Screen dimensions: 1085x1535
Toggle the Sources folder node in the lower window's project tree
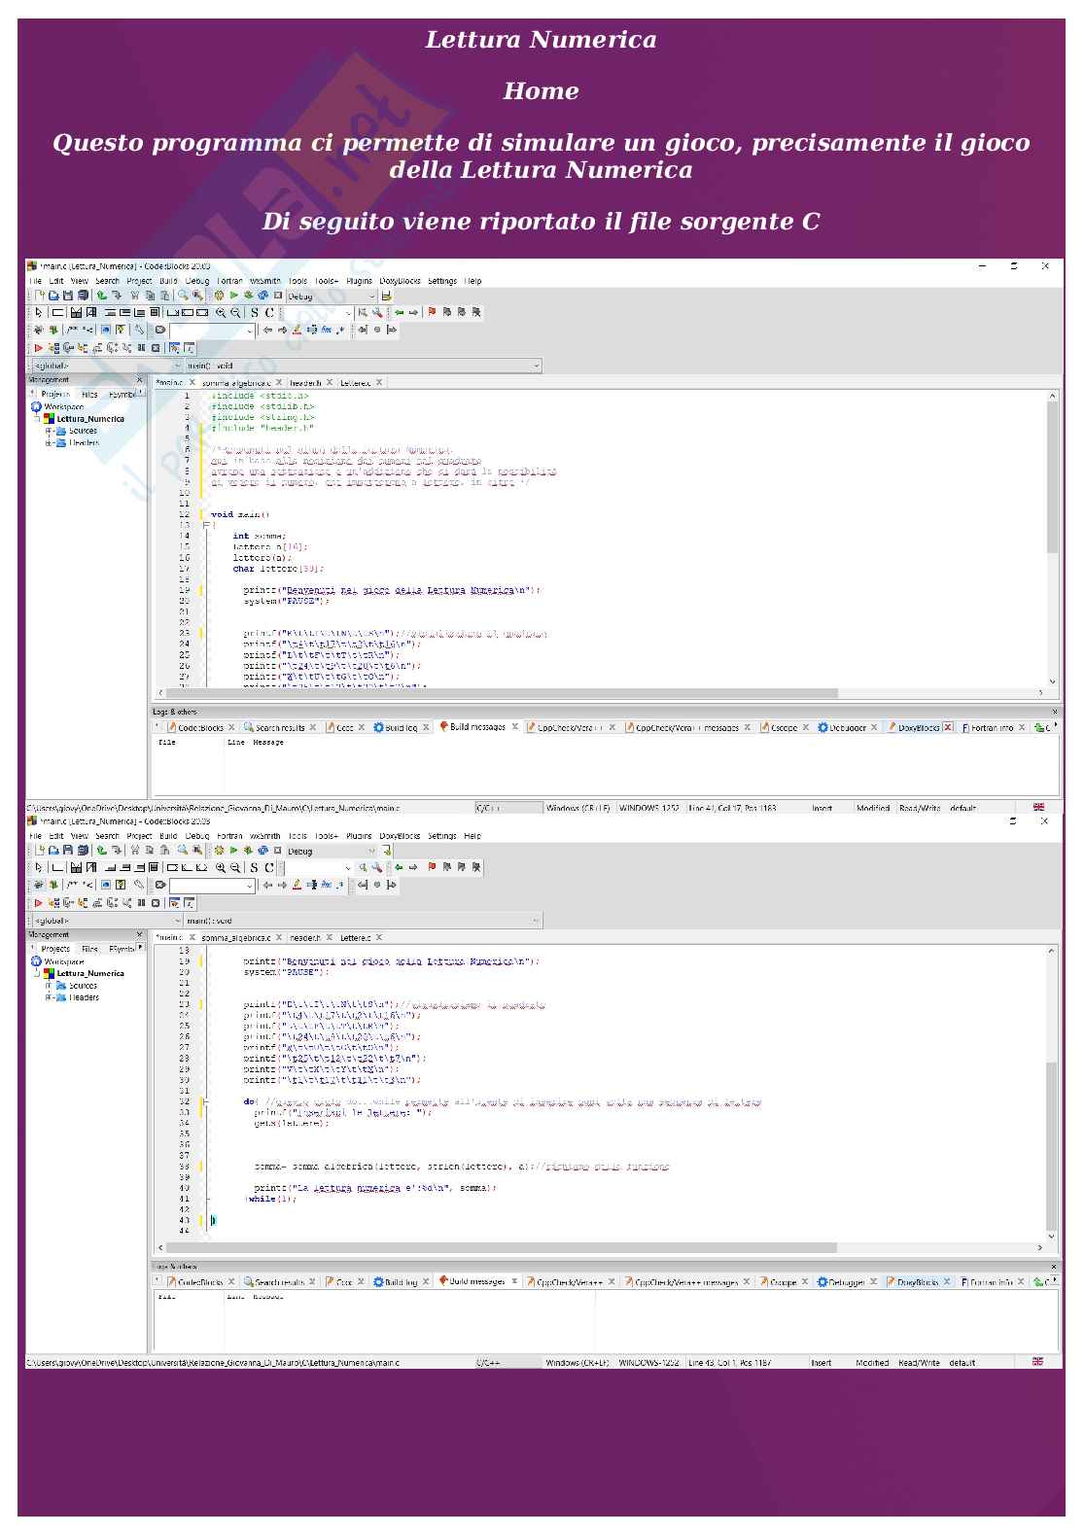(x=49, y=986)
